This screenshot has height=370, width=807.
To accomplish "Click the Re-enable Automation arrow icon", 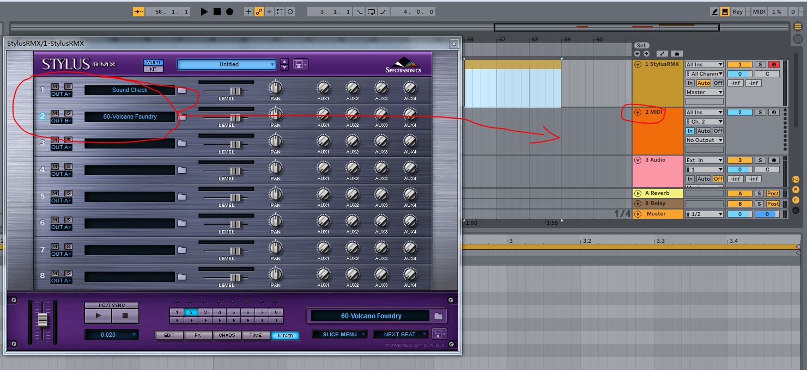I will 270,11.
